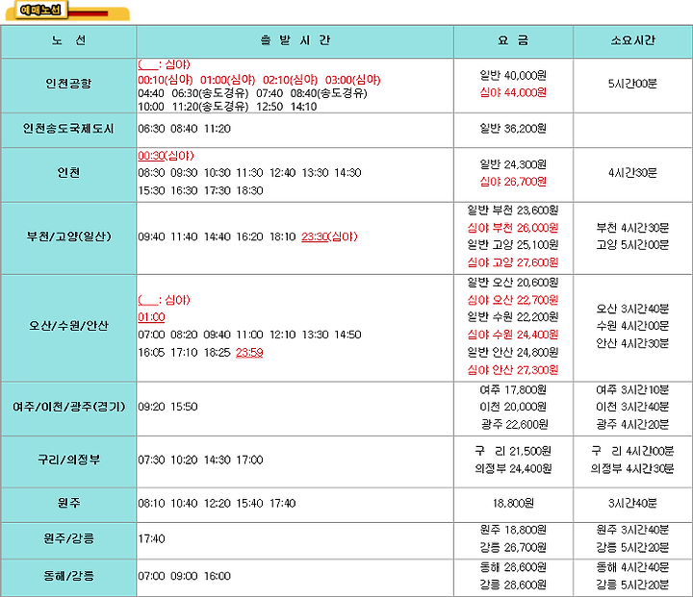Click the 심야 부천 26,000원 fare
The image size is (693, 597).
point(513,228)
